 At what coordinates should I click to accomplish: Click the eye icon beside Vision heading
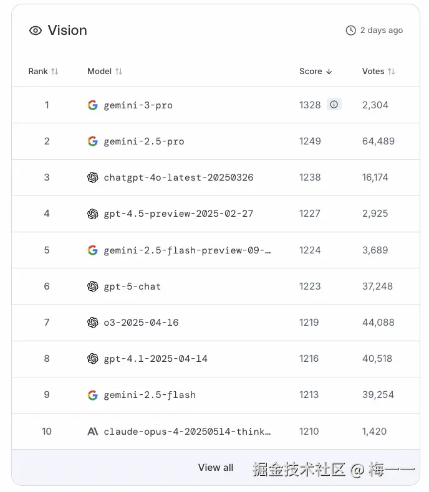[x=36, y=31]
